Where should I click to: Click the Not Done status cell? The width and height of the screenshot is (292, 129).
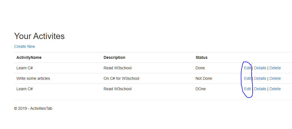[204, 78]
